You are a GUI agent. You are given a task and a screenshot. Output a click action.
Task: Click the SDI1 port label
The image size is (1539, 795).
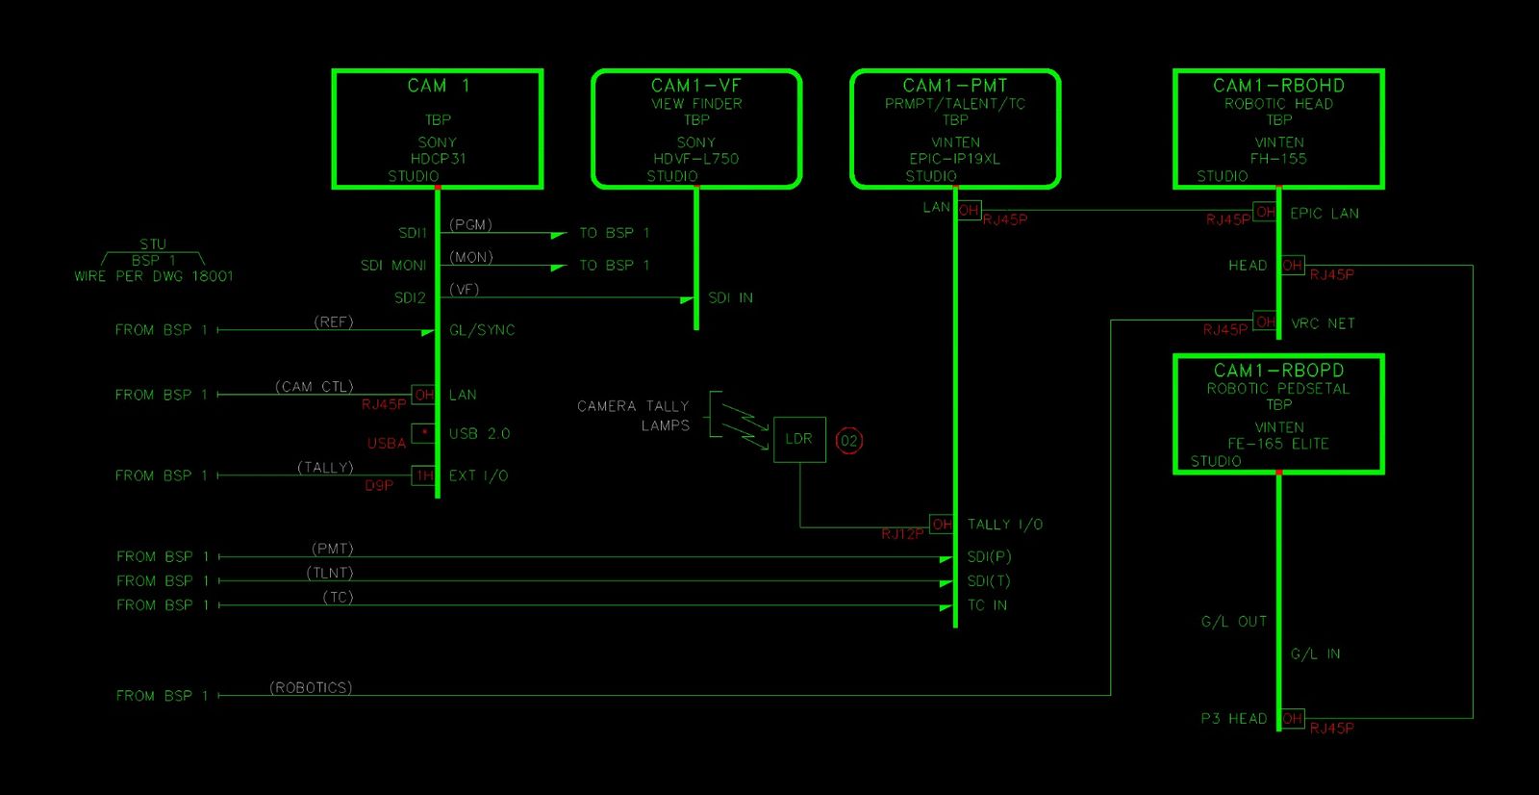pos(413,233)
